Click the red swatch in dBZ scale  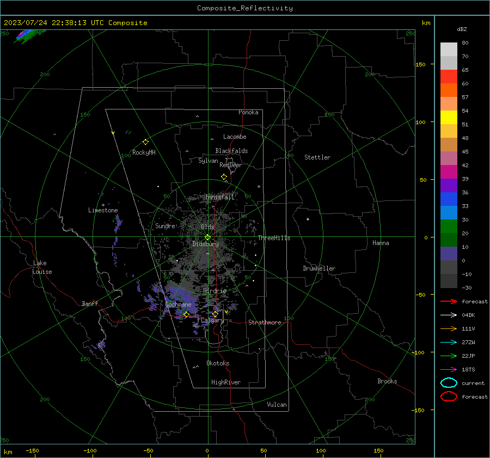pyautogui.click(x=449, y=77)
